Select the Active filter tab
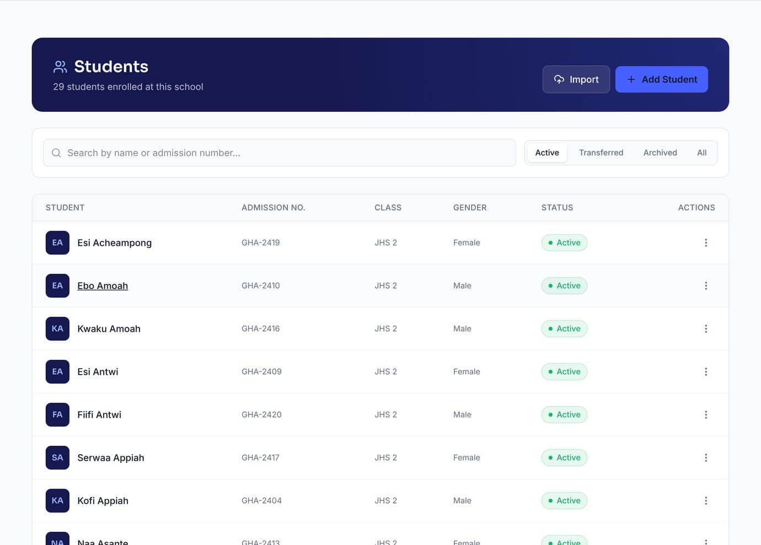Image resolution: width=761 pixels, height=545 pixels. [547, 153]
